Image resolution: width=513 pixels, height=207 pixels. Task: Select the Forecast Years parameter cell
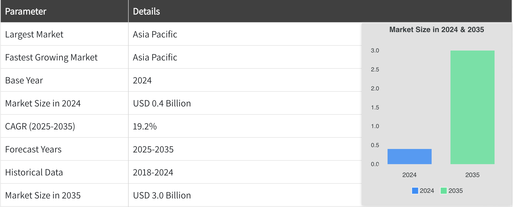pos(33,149)
